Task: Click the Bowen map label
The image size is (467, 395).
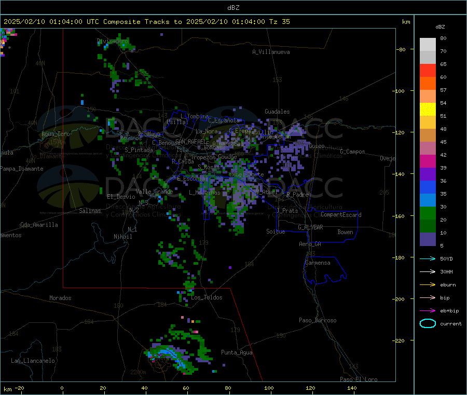Action: (x=346, y=232)
